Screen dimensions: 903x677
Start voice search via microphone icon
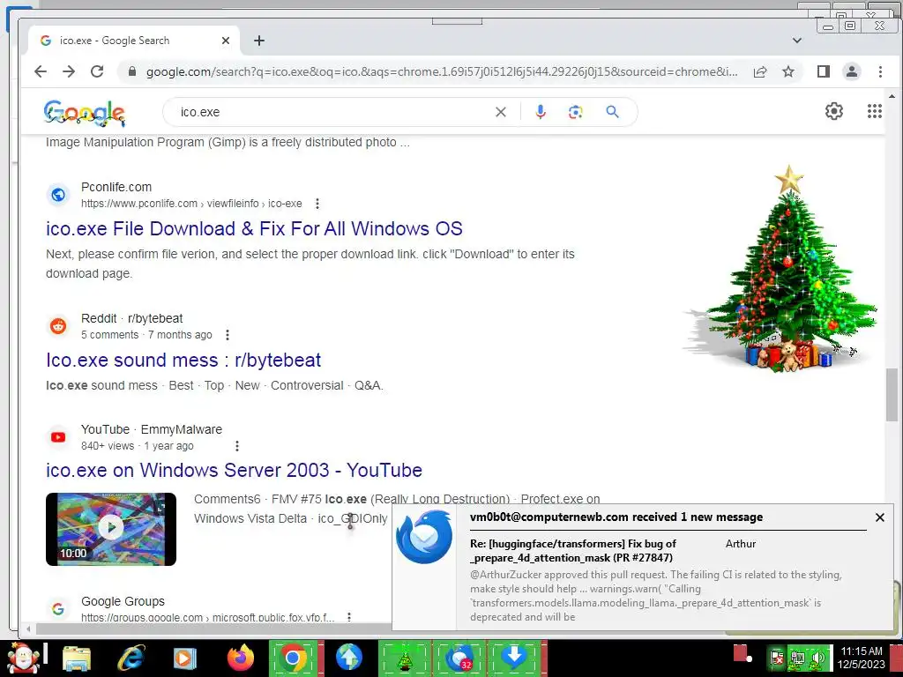[x=541, y=112]
